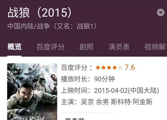
Task: Expand the dropdown arrow beside the title
Action: click(x=161, y=12)
